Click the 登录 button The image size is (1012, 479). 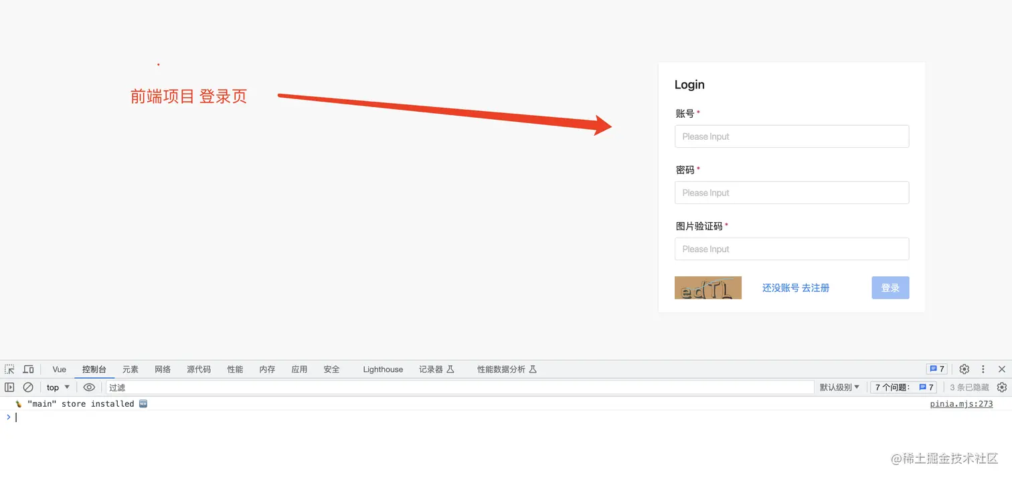890,288
